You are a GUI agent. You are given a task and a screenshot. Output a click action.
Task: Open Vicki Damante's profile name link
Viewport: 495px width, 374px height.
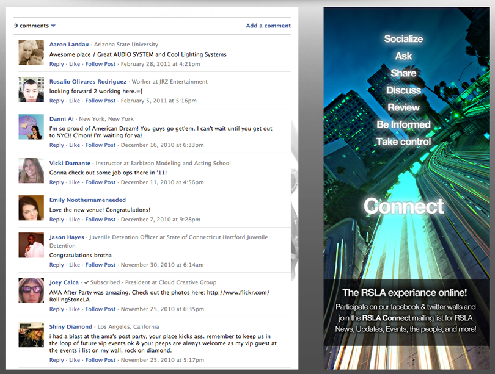(69, 164)
